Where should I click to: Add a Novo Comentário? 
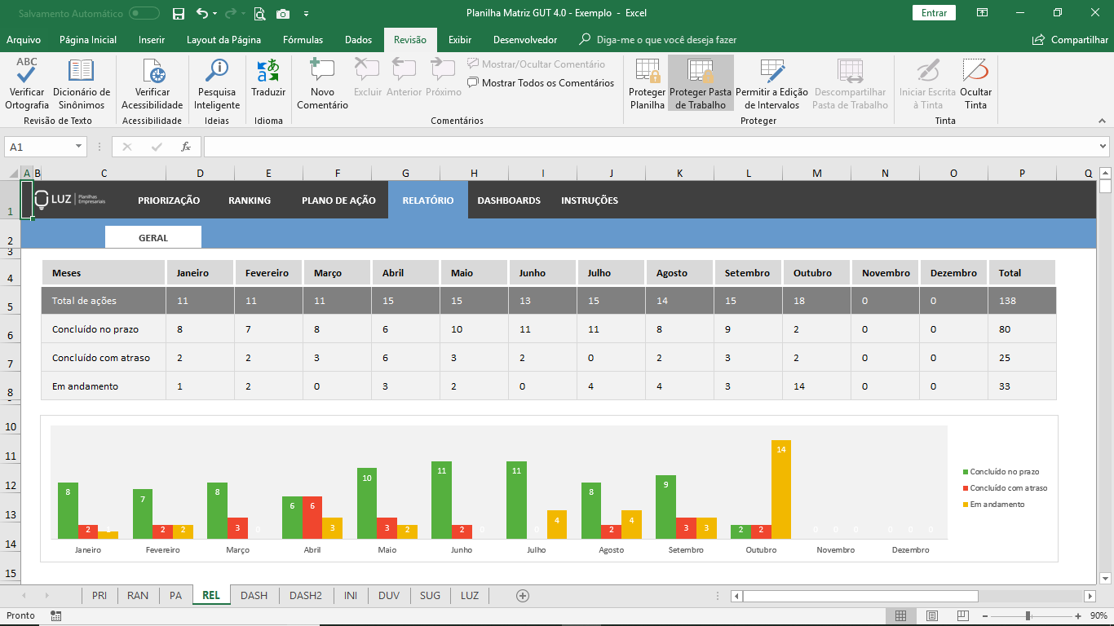(x=322, y=72)
